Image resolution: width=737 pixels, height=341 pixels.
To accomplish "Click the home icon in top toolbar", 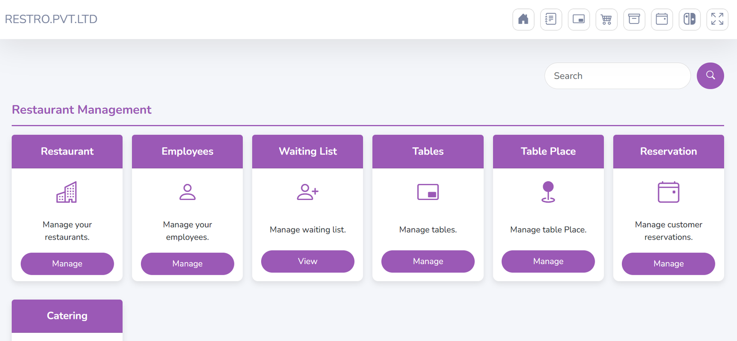I will 523,19.
